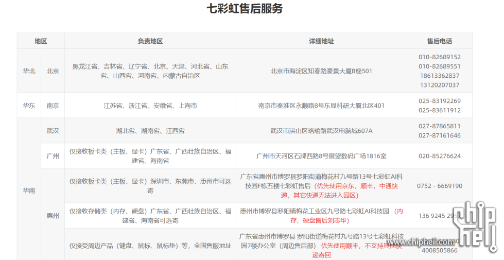Click the 华北 region cell

[29, 71]
